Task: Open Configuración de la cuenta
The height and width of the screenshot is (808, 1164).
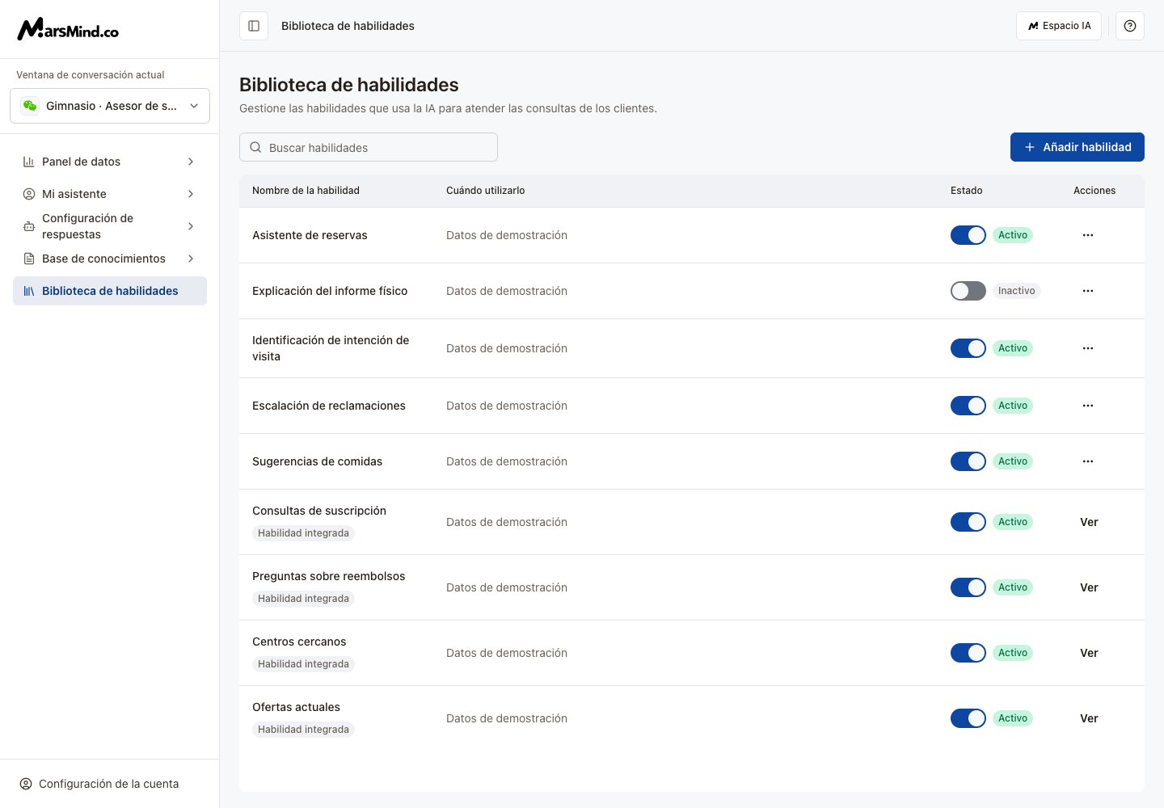Action: 110,784
